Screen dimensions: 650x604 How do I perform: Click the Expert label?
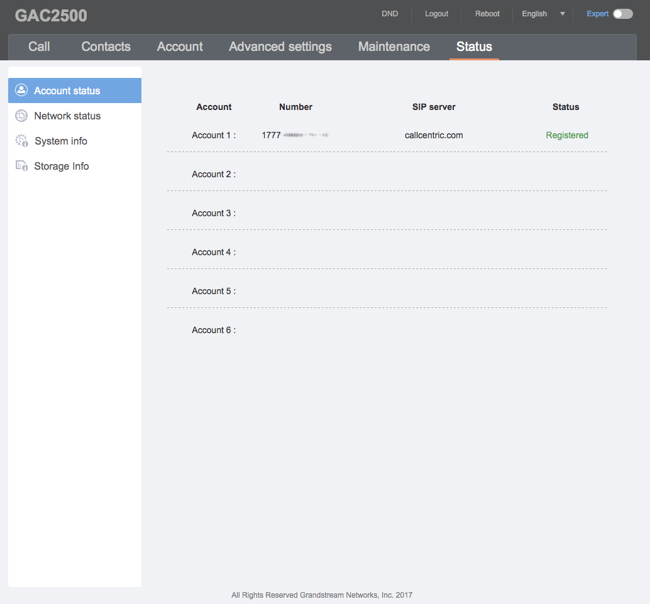coord(597,14)
